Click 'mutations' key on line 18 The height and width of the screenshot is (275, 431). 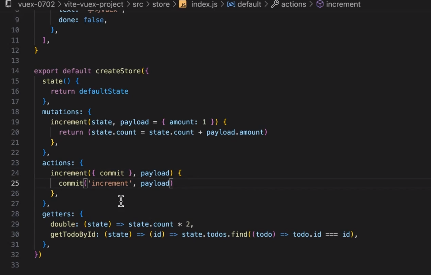[61, 112]
